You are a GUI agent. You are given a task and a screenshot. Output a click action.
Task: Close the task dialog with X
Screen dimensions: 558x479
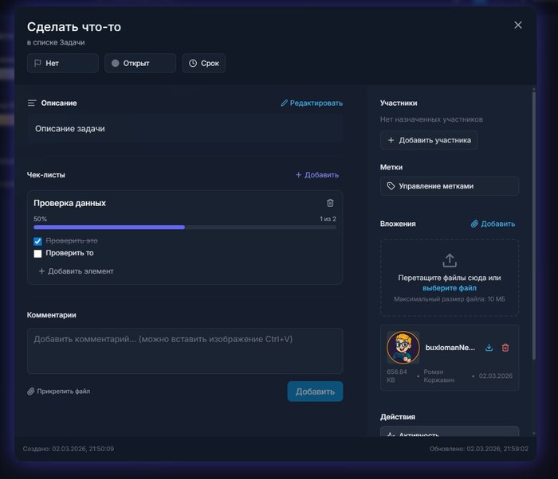pos(518,25)
